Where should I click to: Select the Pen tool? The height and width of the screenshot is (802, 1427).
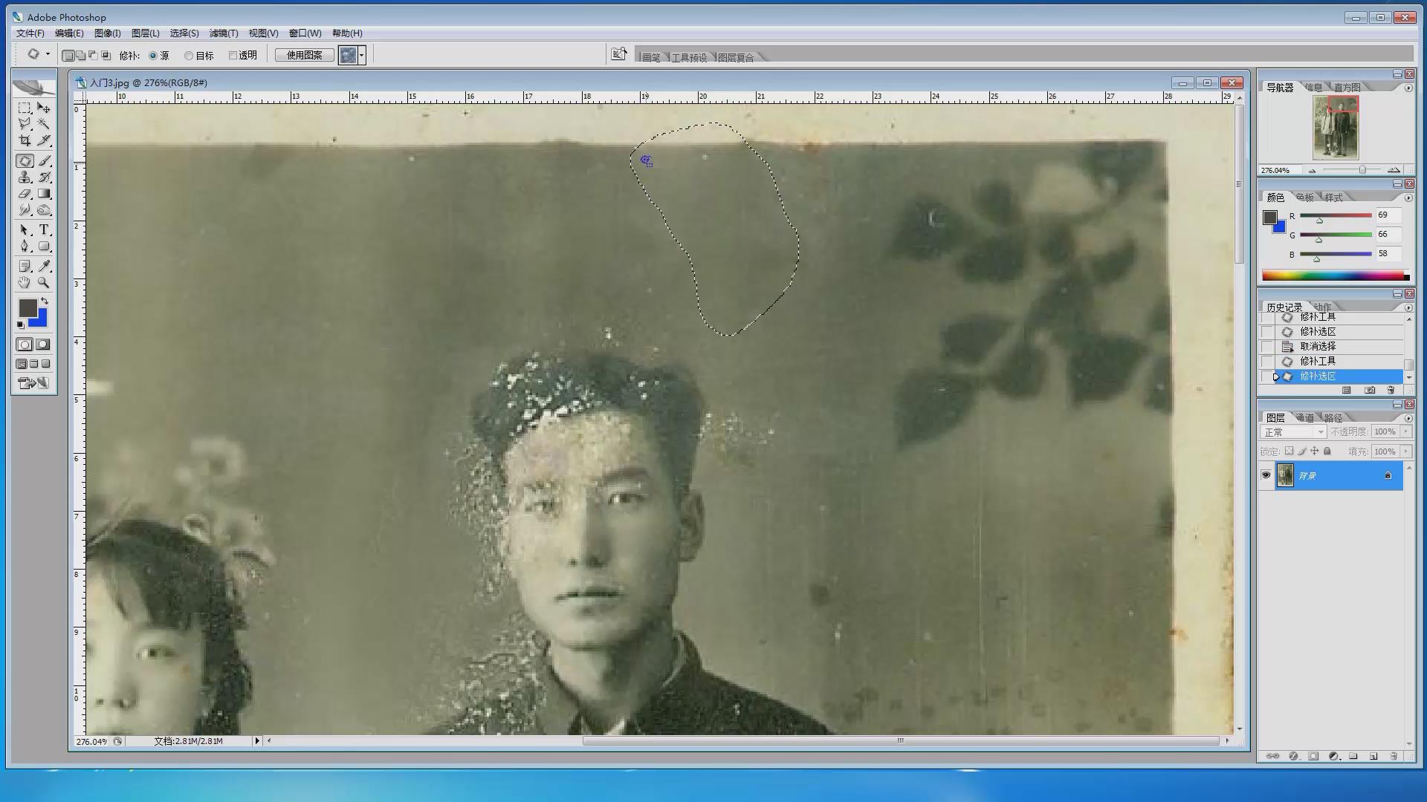pos(25,247)
